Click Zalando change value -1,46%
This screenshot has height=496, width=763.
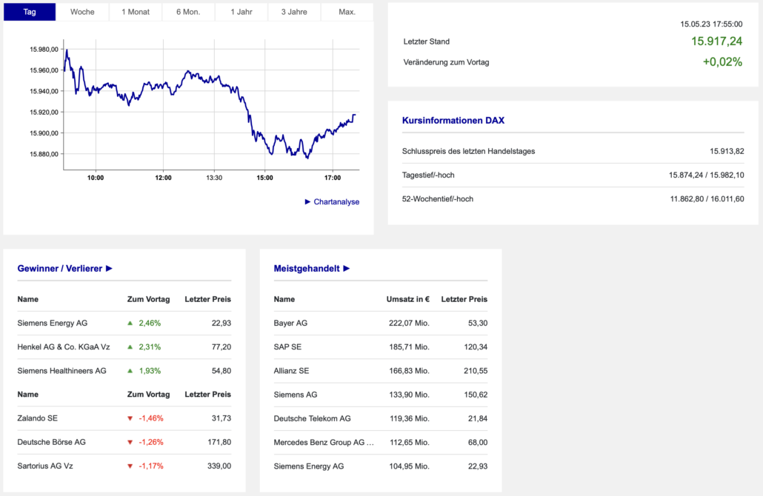coord(151,418)
